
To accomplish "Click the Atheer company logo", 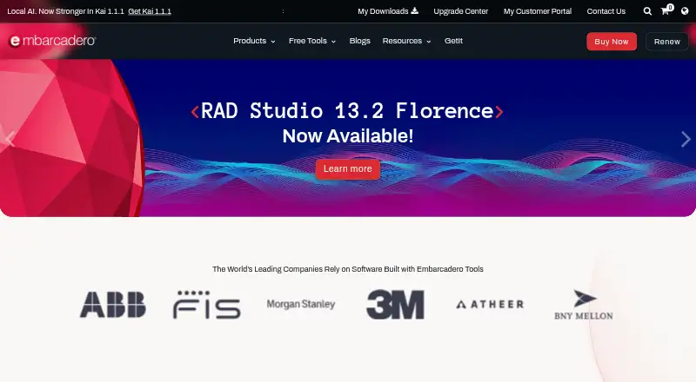I will point(490,305).
